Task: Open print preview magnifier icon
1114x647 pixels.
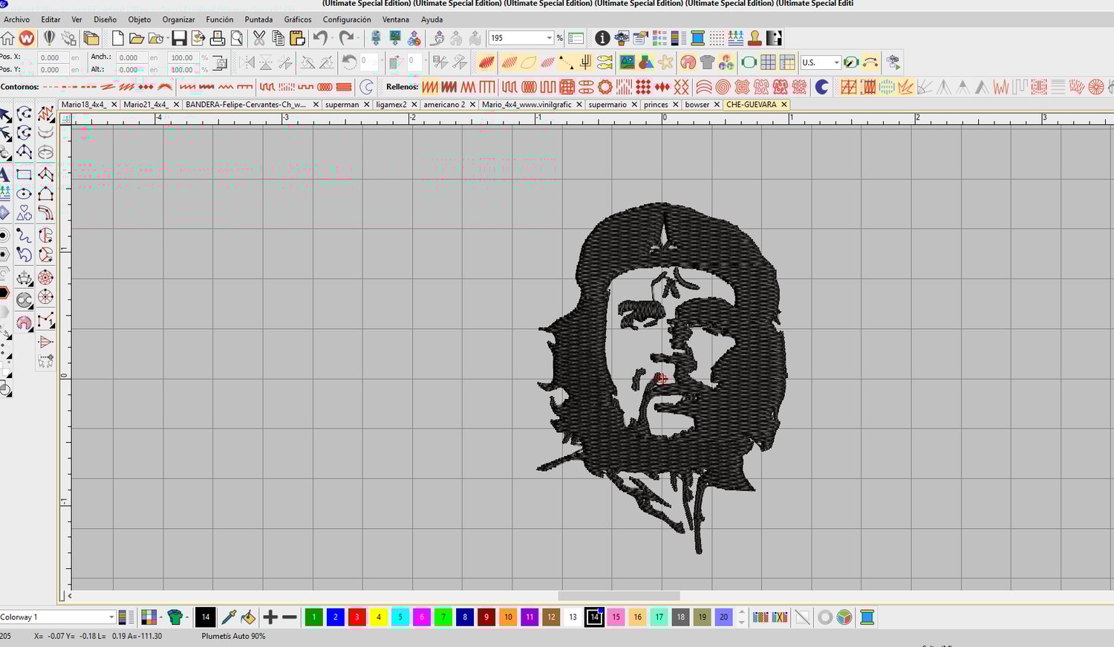Action: coord(237,38)
